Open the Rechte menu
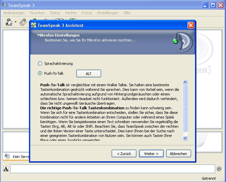 click(x=71, y=13)
